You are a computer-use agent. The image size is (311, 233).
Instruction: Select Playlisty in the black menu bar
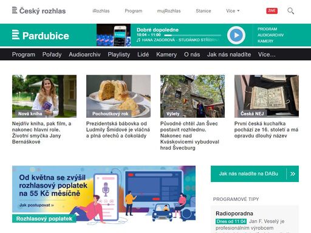coord(119,55)
